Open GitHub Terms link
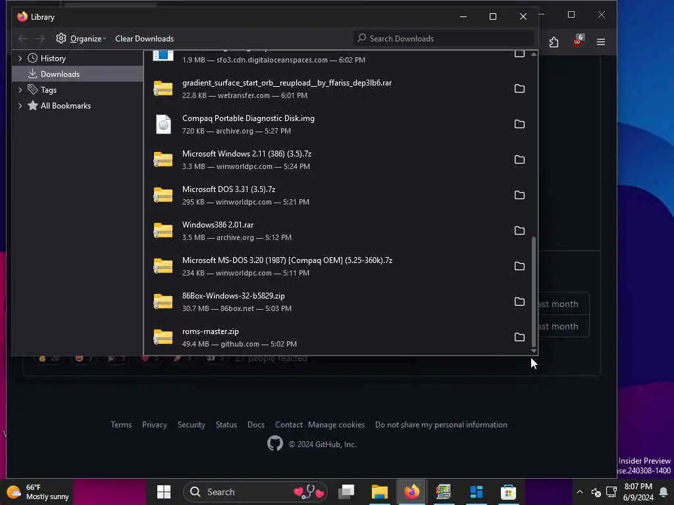674x505 pixels. [121, 425]
